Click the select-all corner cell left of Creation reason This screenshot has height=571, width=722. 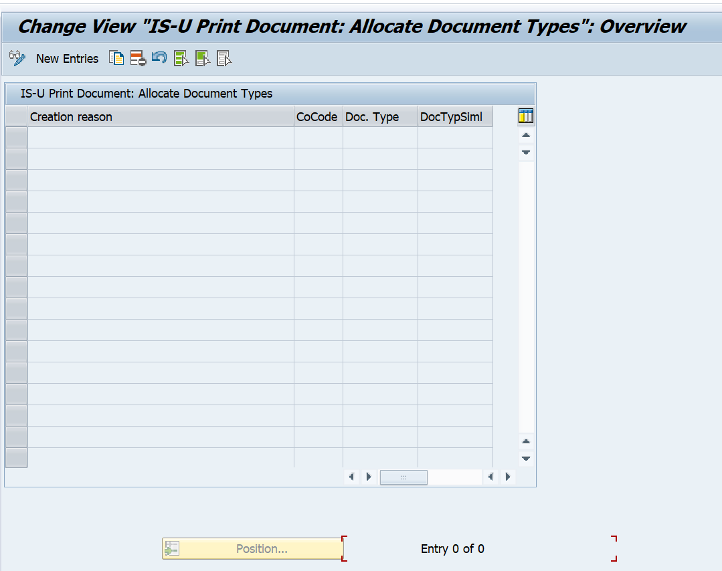pos(17,116)
